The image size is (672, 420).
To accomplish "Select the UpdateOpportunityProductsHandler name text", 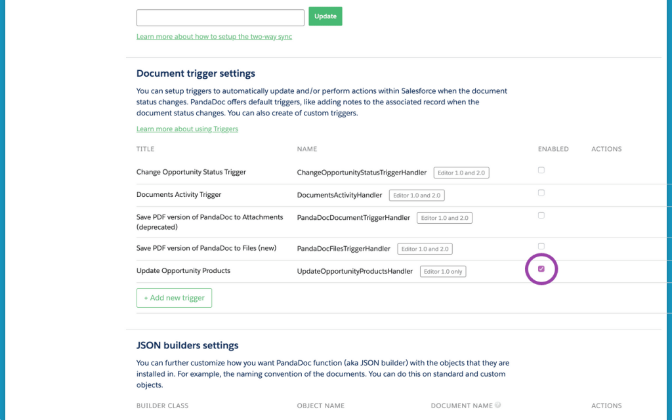I will 355,271.
